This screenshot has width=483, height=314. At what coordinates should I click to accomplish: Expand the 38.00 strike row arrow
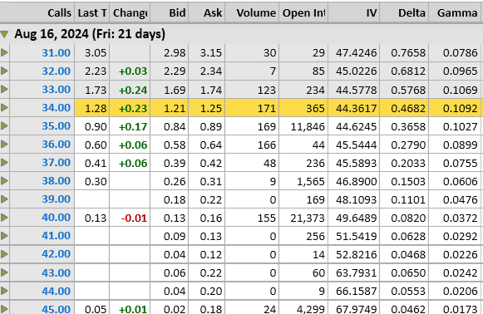[x=4, y=181]
